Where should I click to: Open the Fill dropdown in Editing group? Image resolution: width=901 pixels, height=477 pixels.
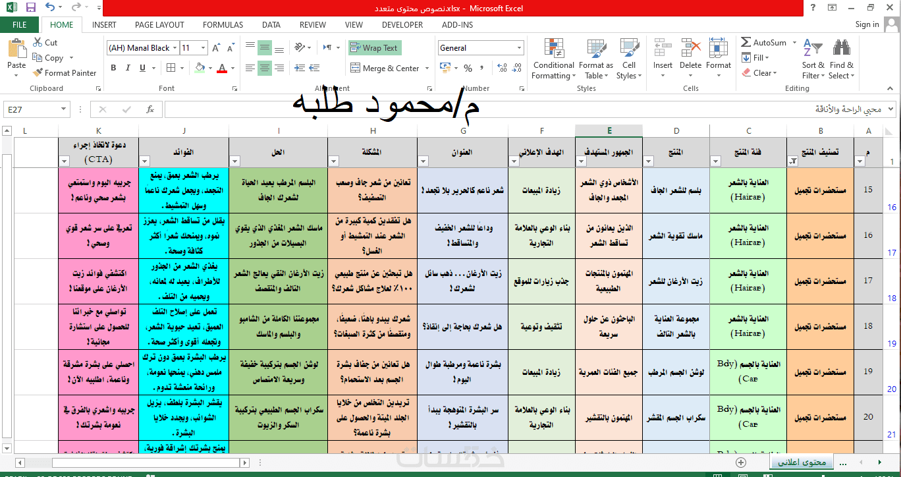(768, 57)
